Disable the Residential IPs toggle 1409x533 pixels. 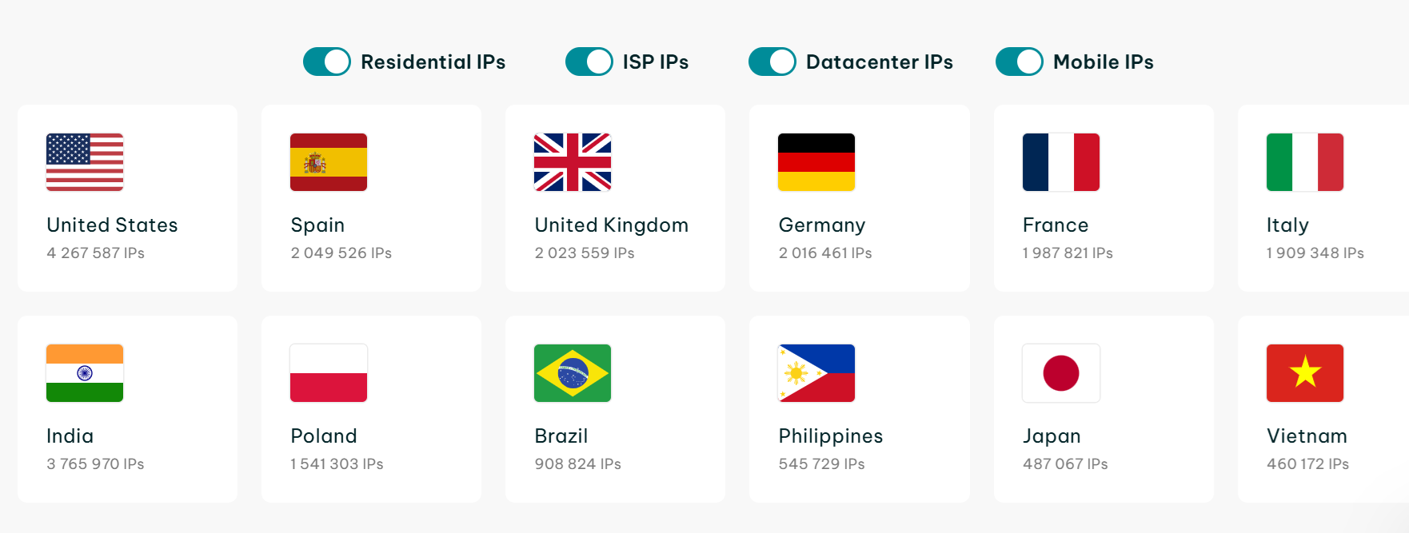coord(326,61)
